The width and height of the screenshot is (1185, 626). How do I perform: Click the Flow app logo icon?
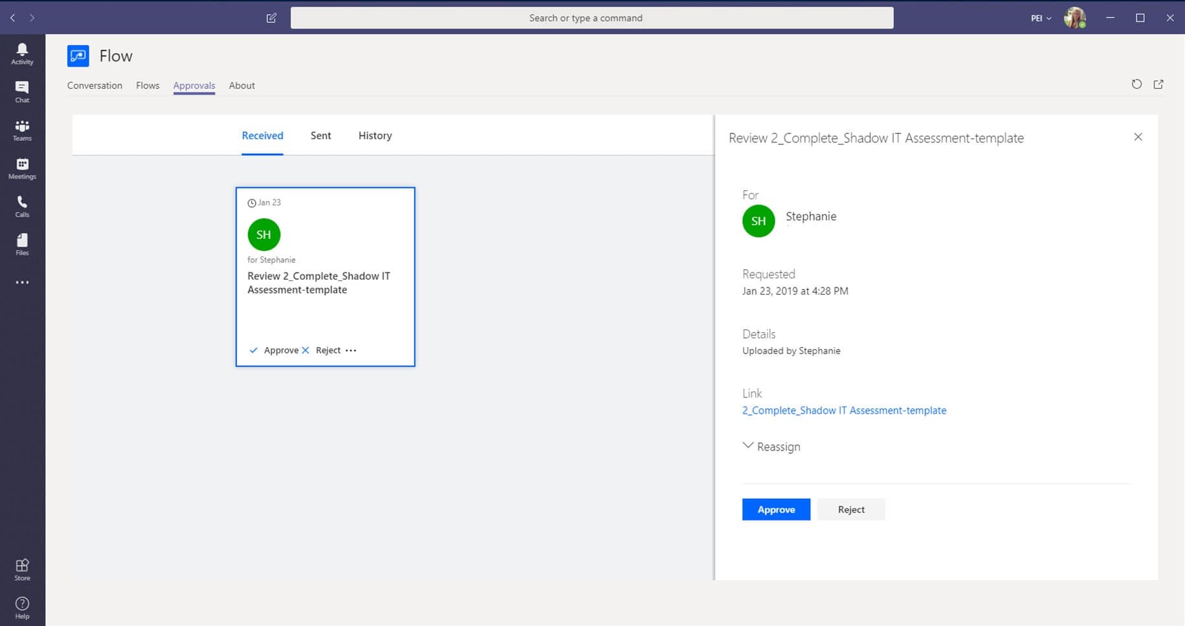[x=78, y=56]
